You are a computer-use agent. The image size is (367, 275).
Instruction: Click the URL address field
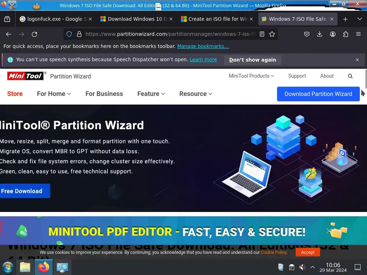tap(170, 34)
